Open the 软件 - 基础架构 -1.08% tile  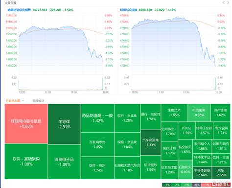(26, 162)
